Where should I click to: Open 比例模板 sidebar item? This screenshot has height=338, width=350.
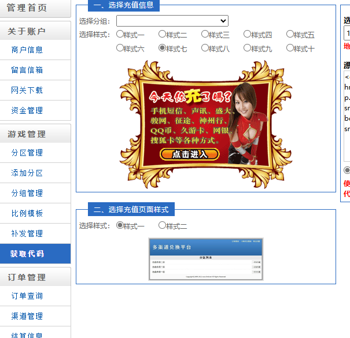tap(27, 213)
